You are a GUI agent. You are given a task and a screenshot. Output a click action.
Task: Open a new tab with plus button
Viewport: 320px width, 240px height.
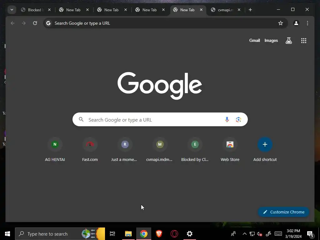(250, 10)
